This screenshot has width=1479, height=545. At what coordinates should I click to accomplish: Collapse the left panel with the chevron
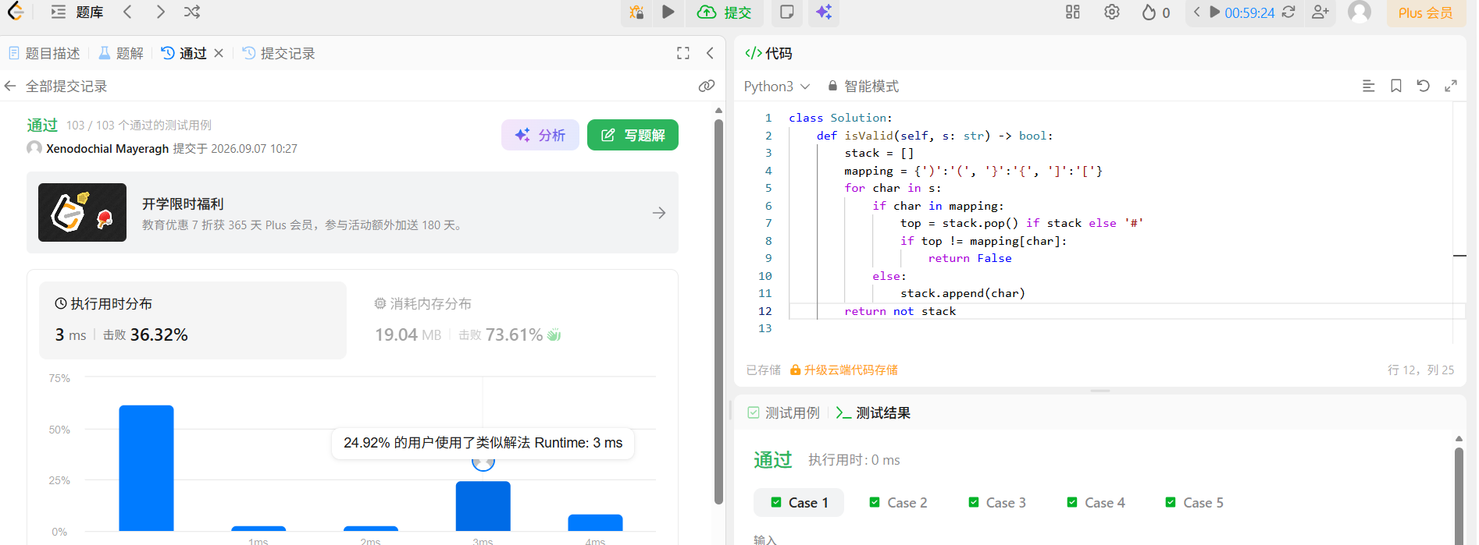(710, 53)
